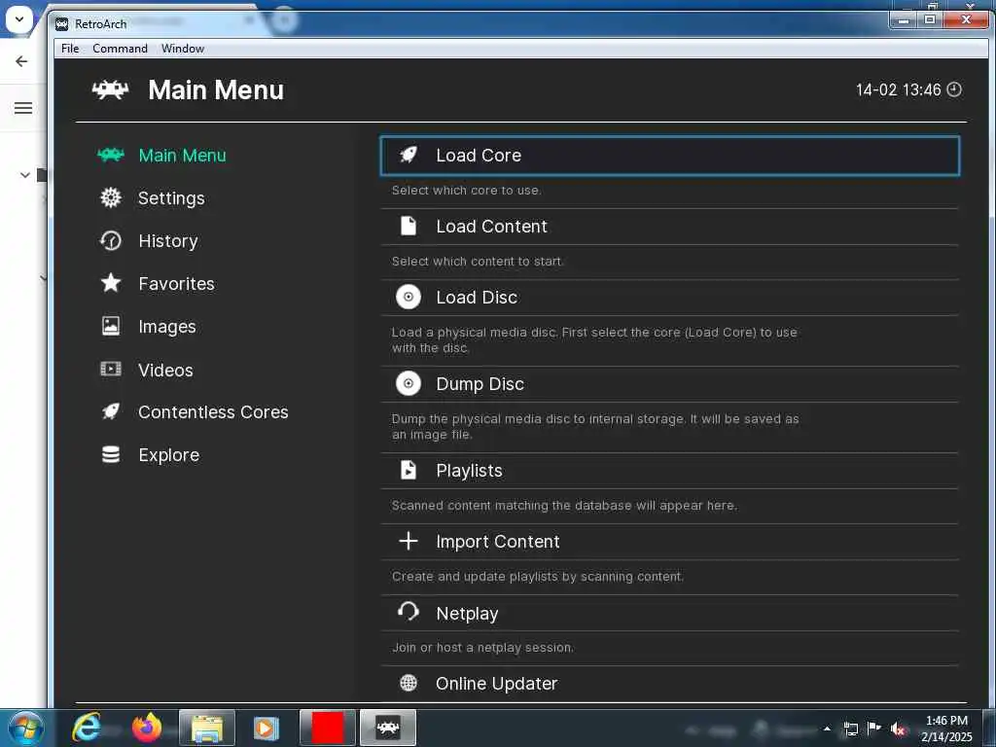Open History in the sidebar

coord(168,241)
